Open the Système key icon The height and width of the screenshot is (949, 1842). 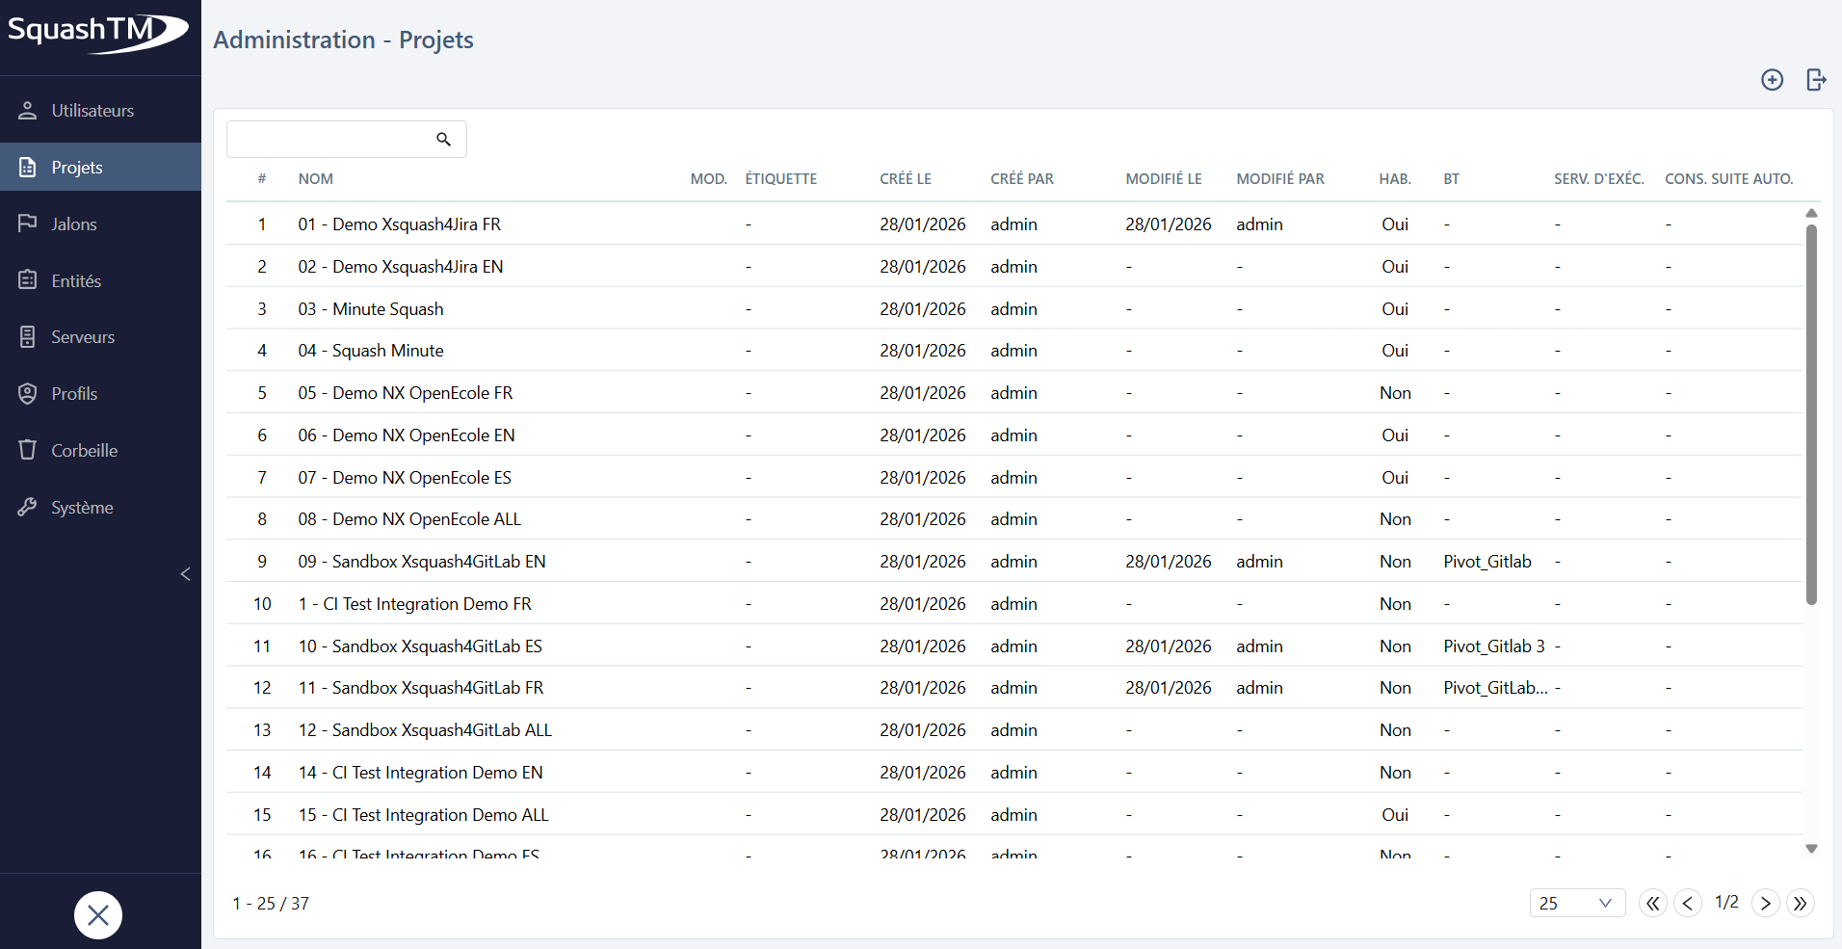(26, 507)
